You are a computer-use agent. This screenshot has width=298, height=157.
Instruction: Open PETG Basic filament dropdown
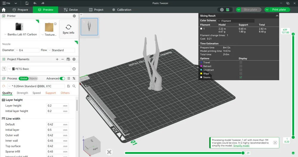(39, 69)
